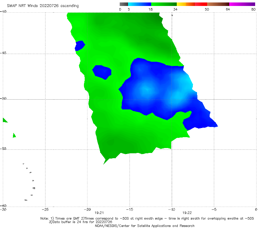The image size is (259, 228).
Task: Click the longitude label '-5'
Action: click(214, 209)
